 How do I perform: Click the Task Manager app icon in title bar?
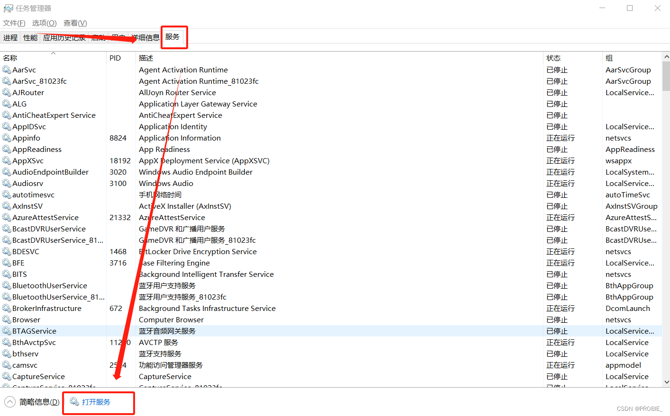pyautogui.click(x=8, y=8)
